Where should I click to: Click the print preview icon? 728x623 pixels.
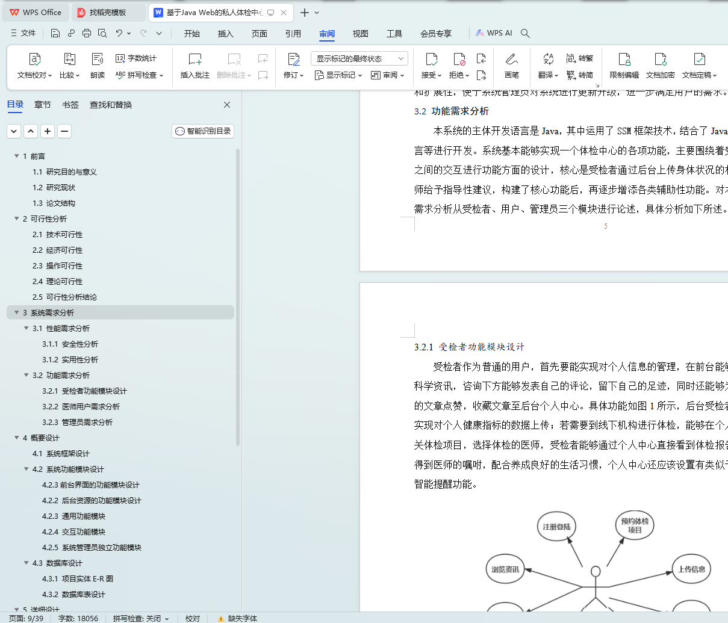click(x=102, y=33)
